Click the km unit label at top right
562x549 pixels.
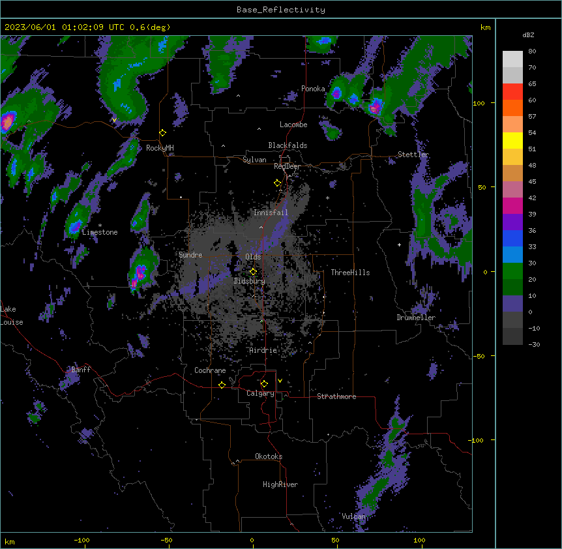click(x=485, y=27)
